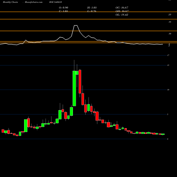Image resolution: width=177 pixels, height=177 pixels.
Task: Click the "OL: 18.42" reading
Action: 122,15
